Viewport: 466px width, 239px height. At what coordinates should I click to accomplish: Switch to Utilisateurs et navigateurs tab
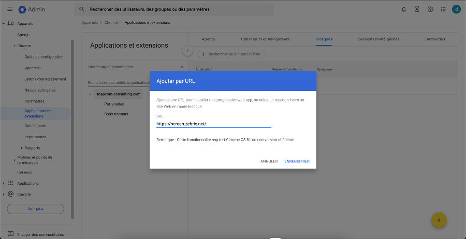click(265, 39)
